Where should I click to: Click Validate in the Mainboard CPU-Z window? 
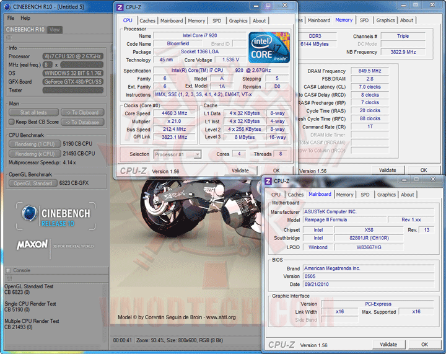click(388, 344)
